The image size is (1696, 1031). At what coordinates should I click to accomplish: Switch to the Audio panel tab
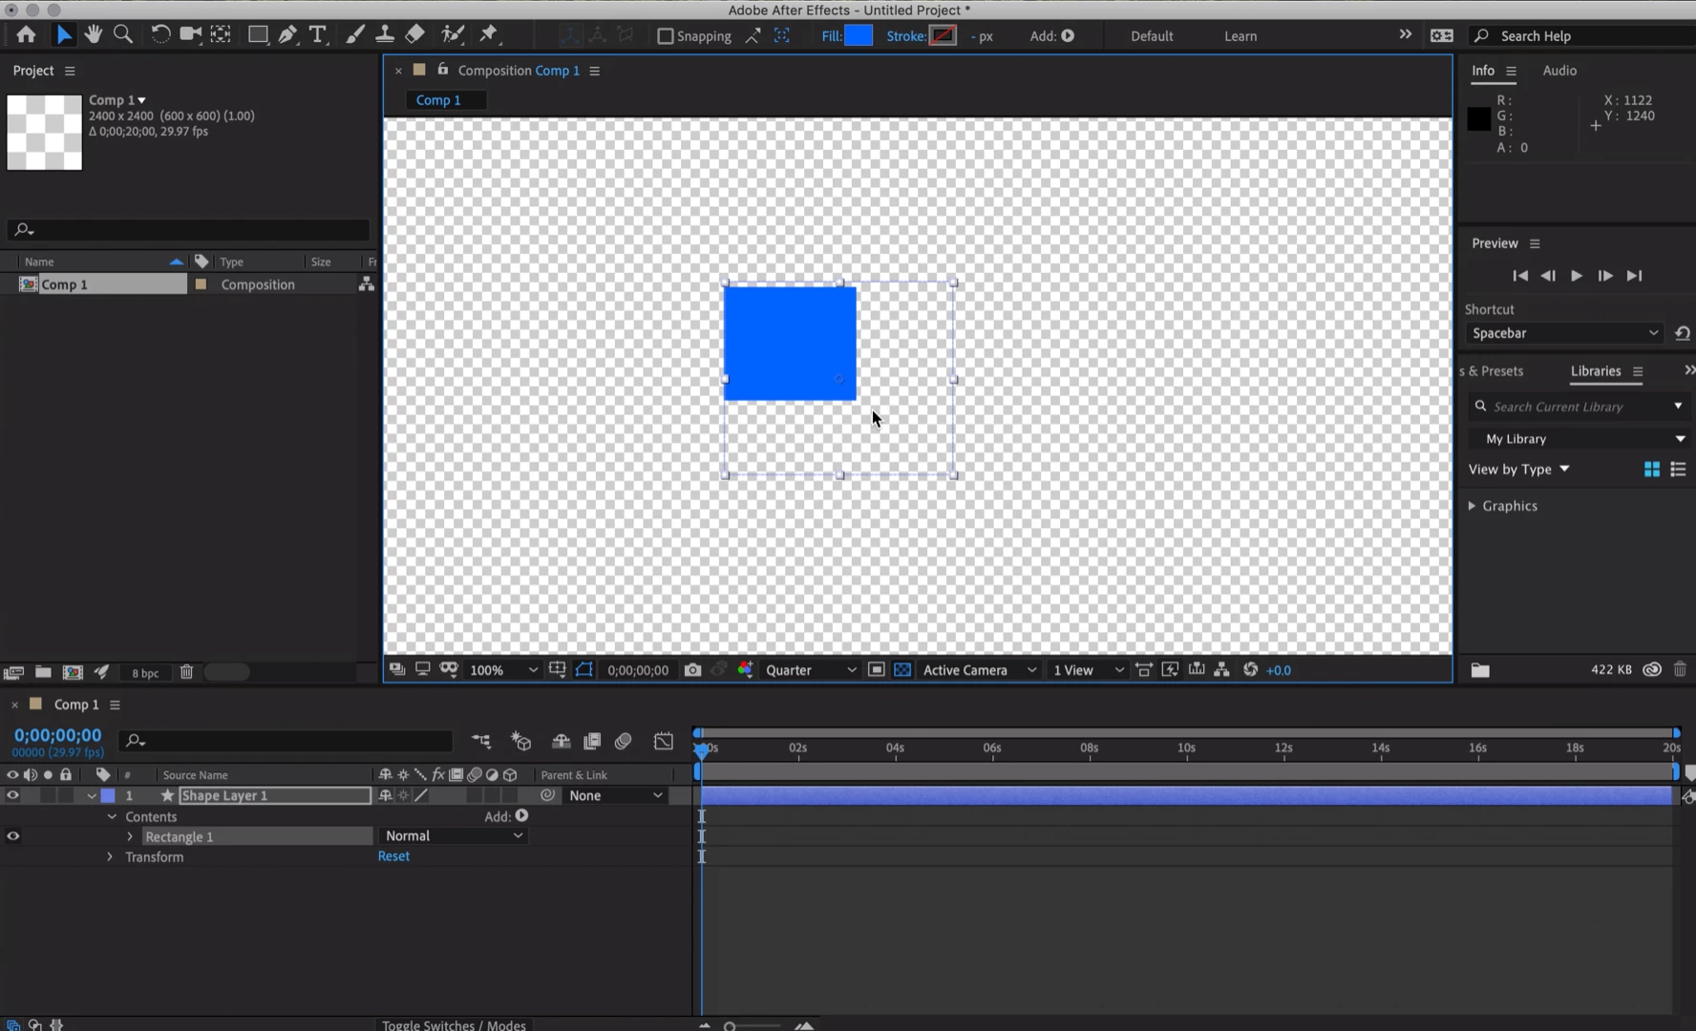click(x=1559, y=71)
